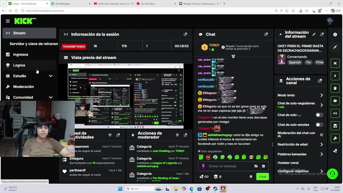Open the League of Legends category link
Screen dimensions: 343x193
pos(165,163)
